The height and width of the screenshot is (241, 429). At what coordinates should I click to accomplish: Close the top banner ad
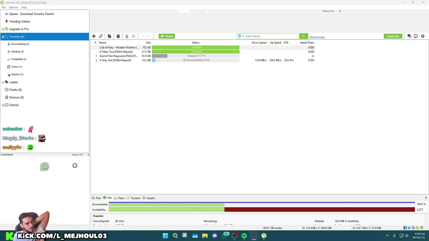(340, 11)
